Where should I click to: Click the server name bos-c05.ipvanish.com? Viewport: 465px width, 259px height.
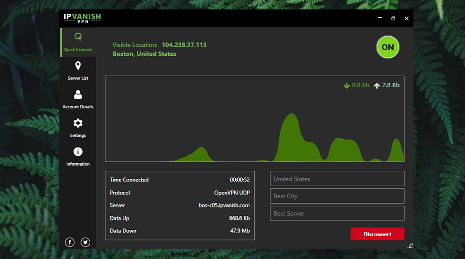pyautogui.click(x=224, y=205)
